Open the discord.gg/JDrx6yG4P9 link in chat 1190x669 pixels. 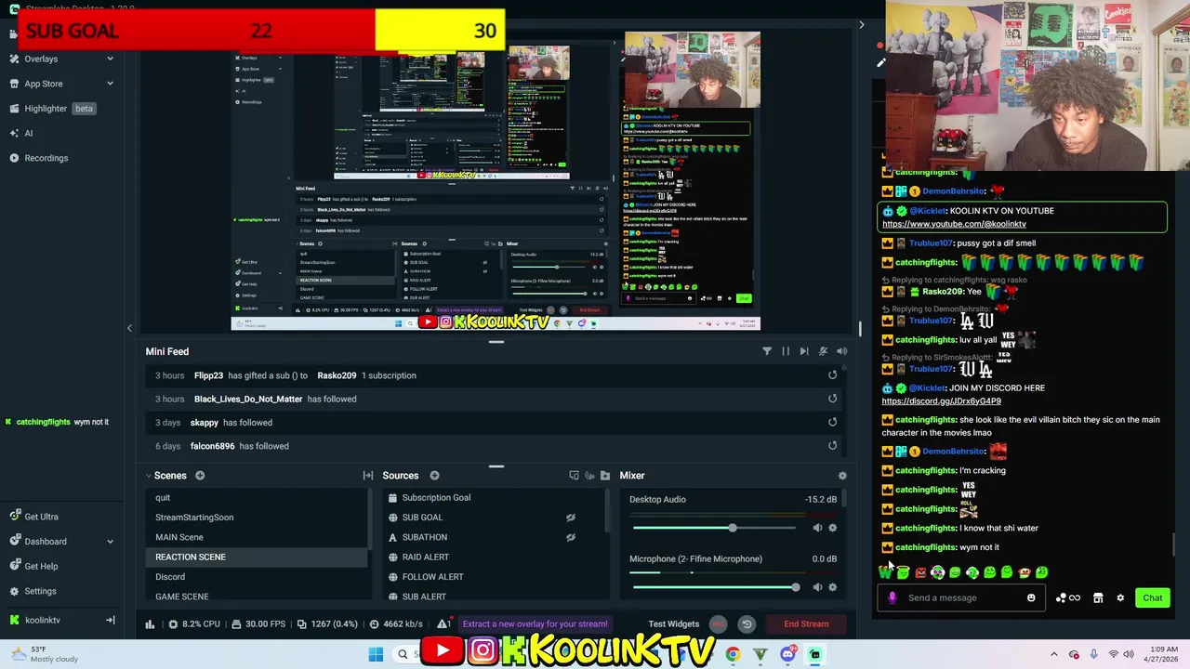(x=942, y=401)
